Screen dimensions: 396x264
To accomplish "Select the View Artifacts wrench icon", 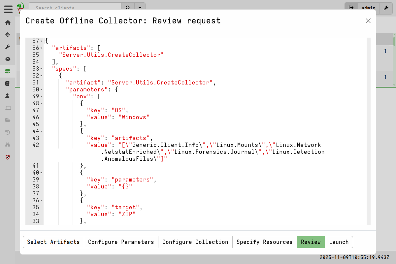I will click(8, 47).
